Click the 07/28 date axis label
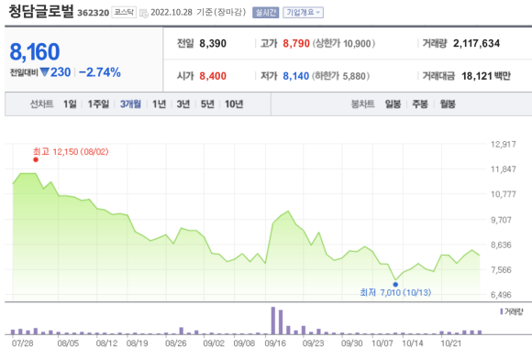Viewport: 532px width, 359px height. 23,343
